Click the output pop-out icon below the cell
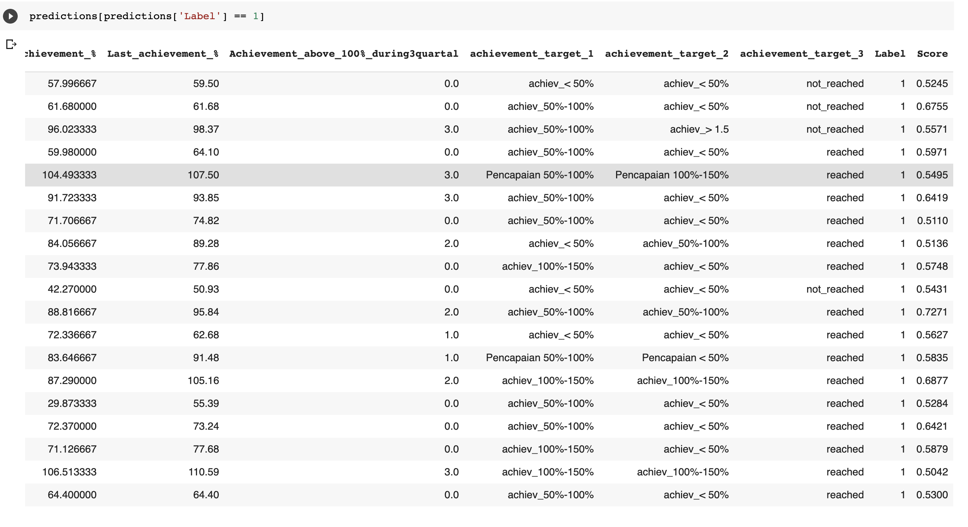Screen dimensions: 968x527 coord(11,44)
